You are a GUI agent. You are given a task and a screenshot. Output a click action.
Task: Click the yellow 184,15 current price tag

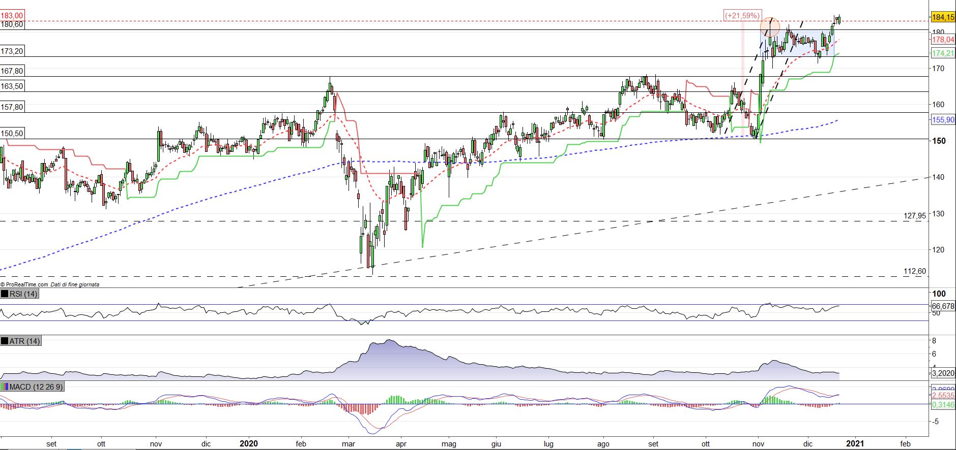[943, 17]
